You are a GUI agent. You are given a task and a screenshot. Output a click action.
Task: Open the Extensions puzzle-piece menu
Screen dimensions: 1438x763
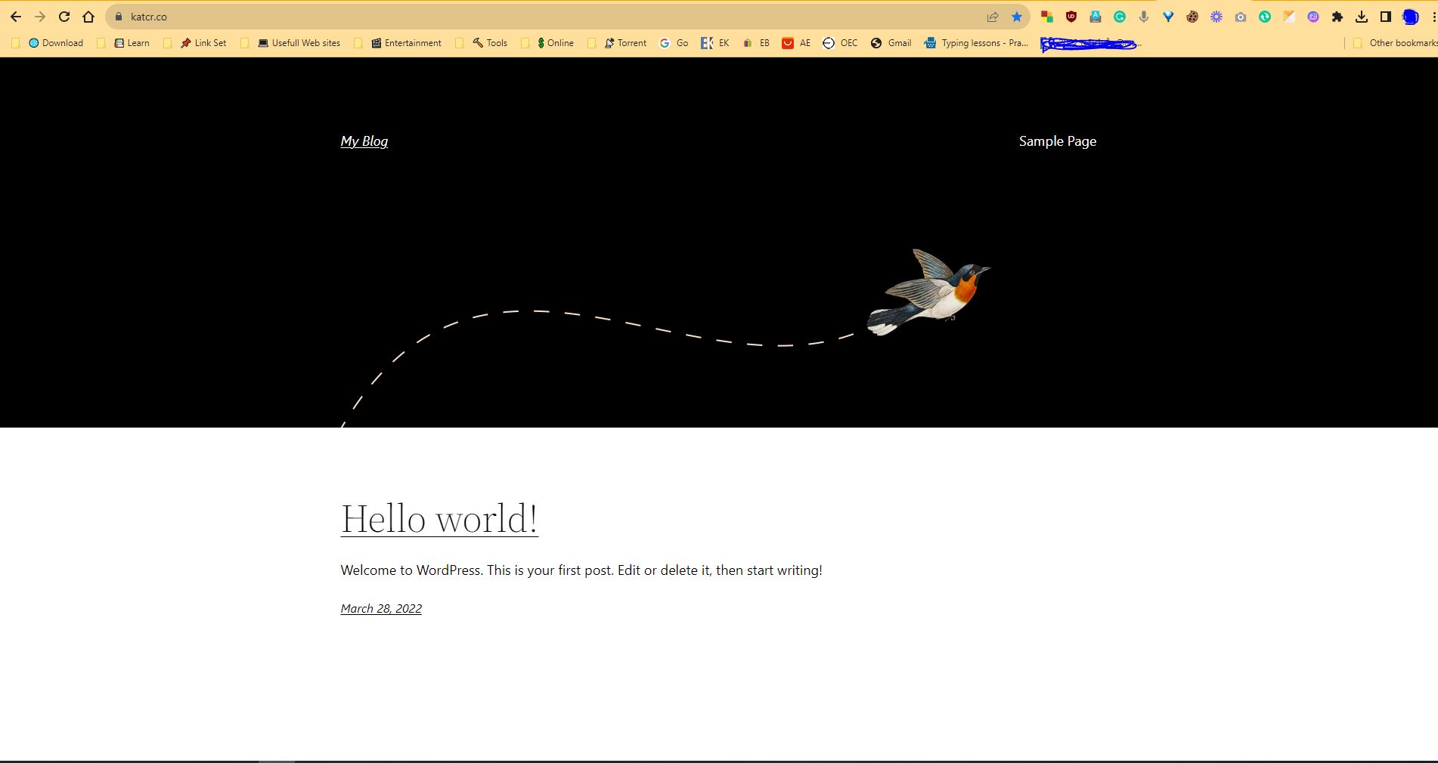click(x=1337, y=17)
